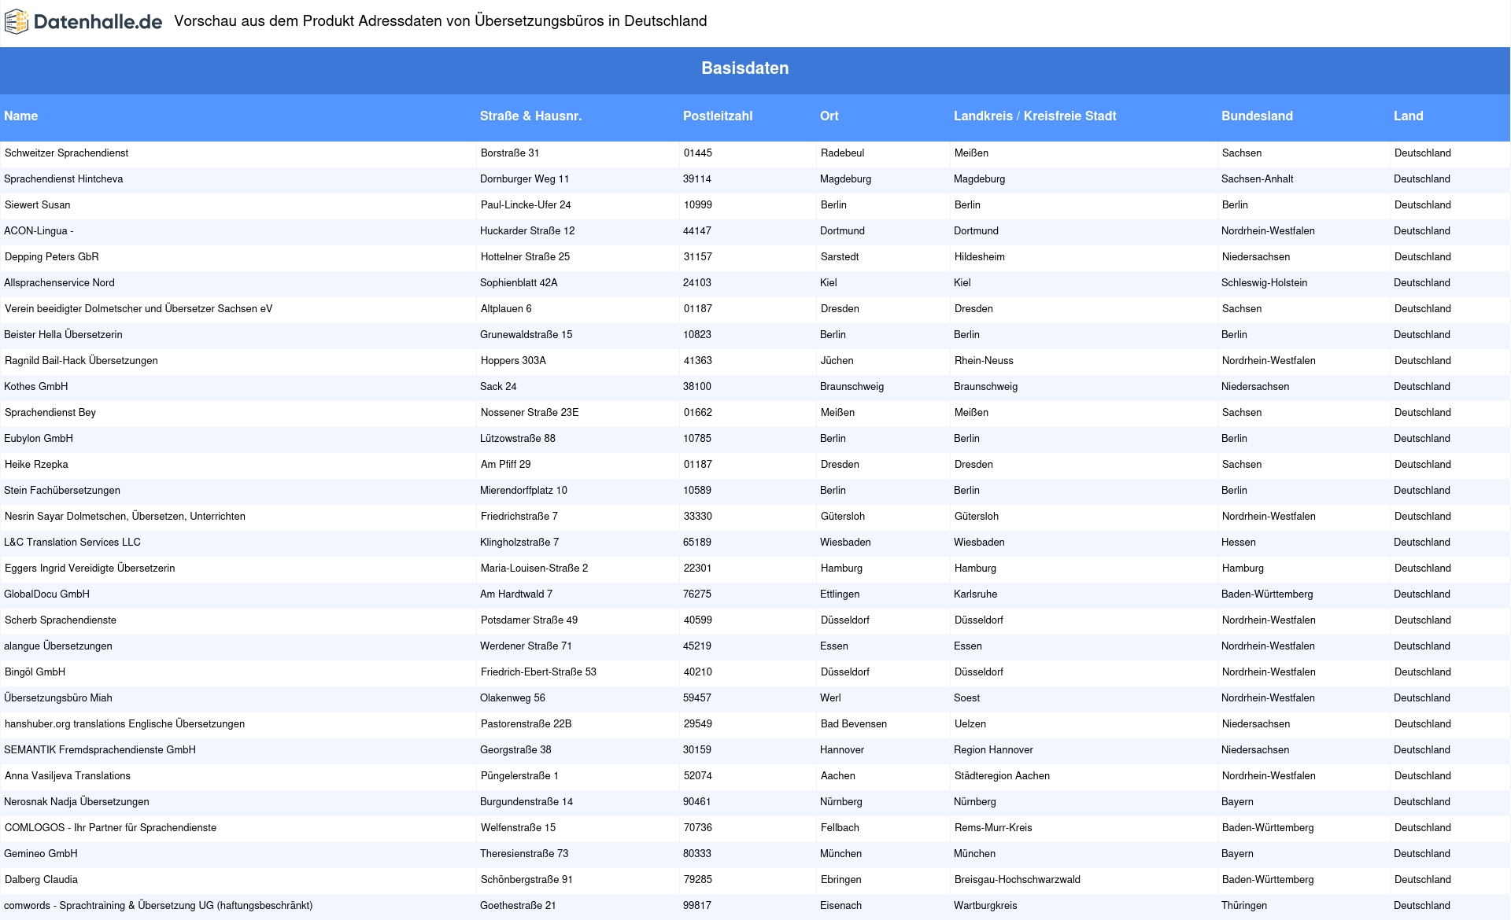Click the name Beister Hella Übersetzerin

(63, 335)
